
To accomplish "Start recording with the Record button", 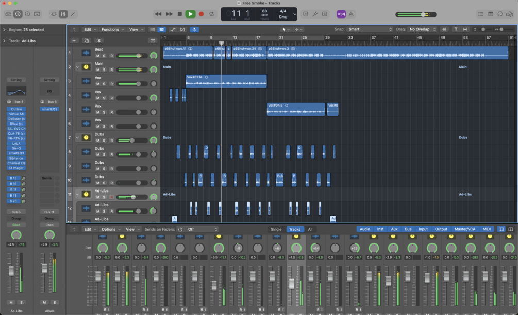I will (x=201, y=14).
